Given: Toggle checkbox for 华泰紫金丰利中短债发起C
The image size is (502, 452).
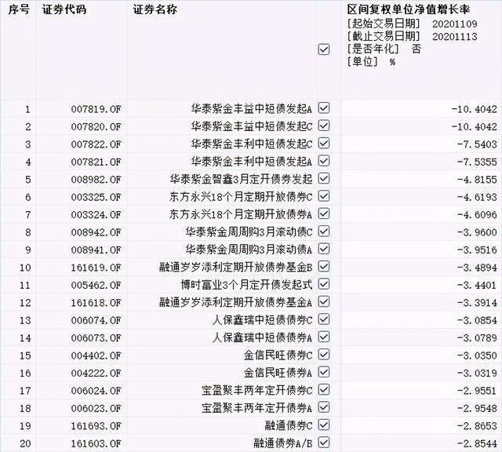Looking at the screenshot, I should coord(324,143).
